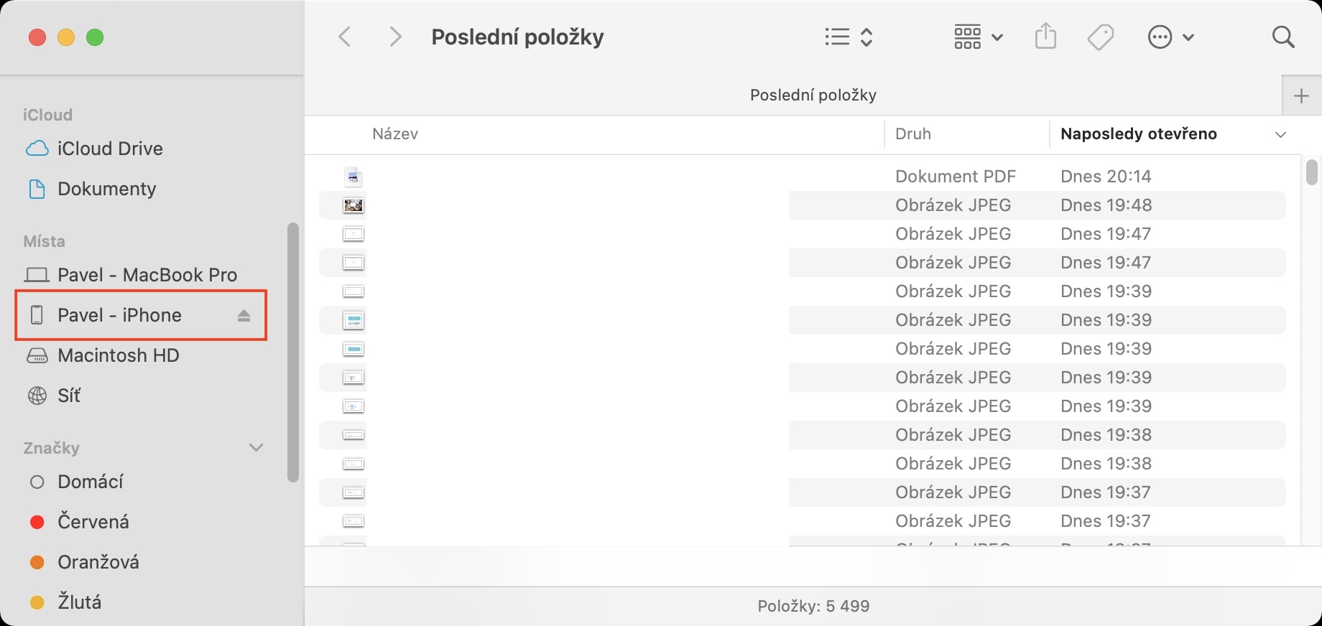Click the back navigation arrow
Viewport: 1322px width, 626px height.
coord(345,37)
